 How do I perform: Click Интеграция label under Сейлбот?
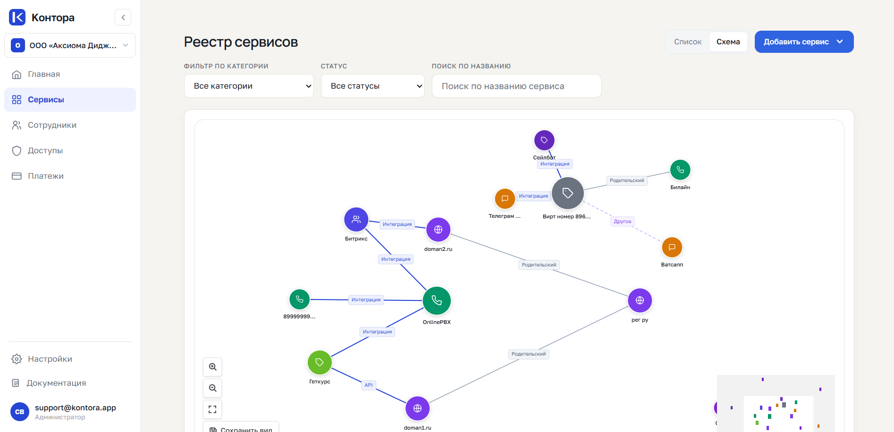pyautogui.click(x=555, y=164)
